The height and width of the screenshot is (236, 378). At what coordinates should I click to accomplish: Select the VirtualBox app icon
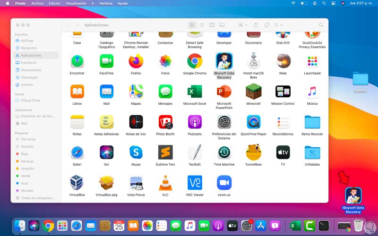(x=77, y=183)
